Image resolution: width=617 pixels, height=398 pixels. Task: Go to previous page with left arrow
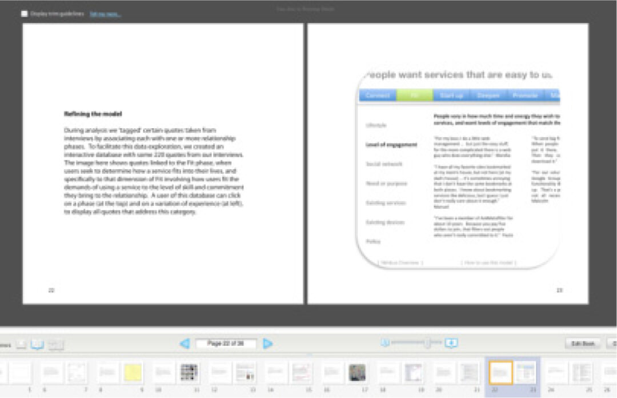click(185, 344)
